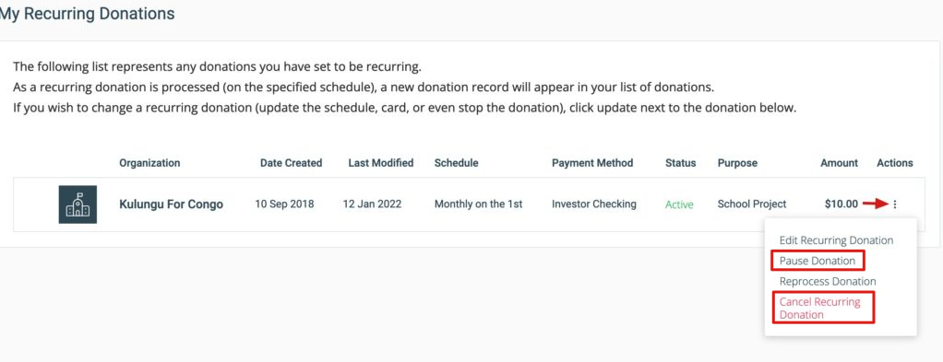Image resolution: width=943 pixels, height=362 pixels.
Task: Click the Monthly on the 1st schedule
Action: click(479, 204)
